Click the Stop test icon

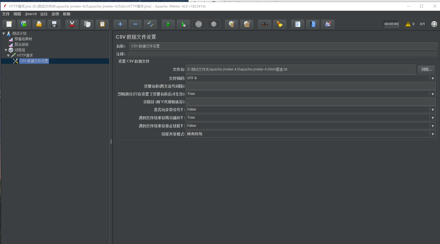pos(199,24)
